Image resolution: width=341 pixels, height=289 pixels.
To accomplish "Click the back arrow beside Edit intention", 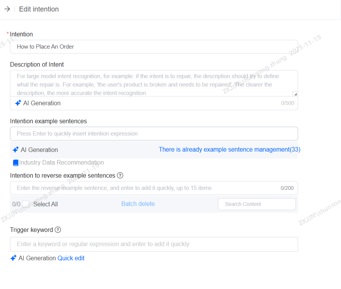I will 7,9.
